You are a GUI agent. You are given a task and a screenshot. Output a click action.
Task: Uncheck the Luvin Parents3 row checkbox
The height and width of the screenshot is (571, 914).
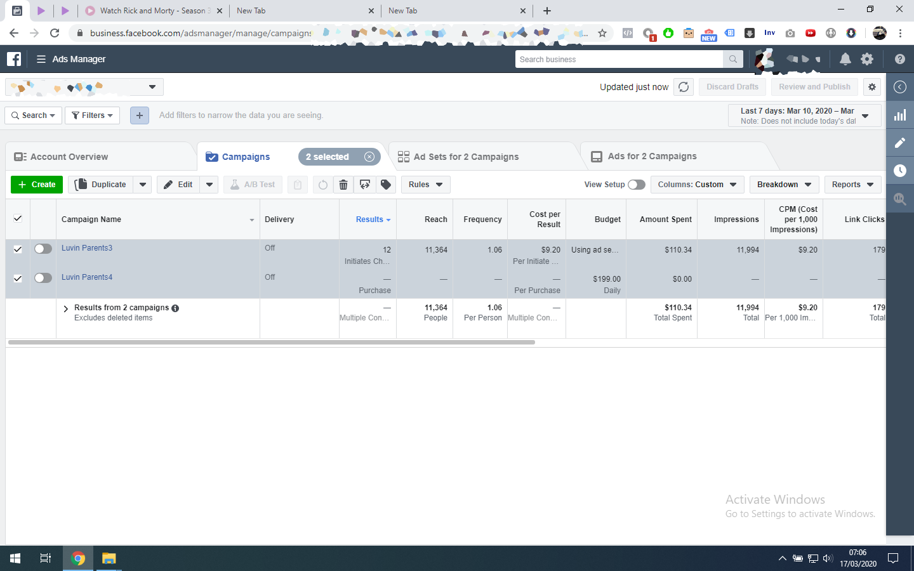18,249
